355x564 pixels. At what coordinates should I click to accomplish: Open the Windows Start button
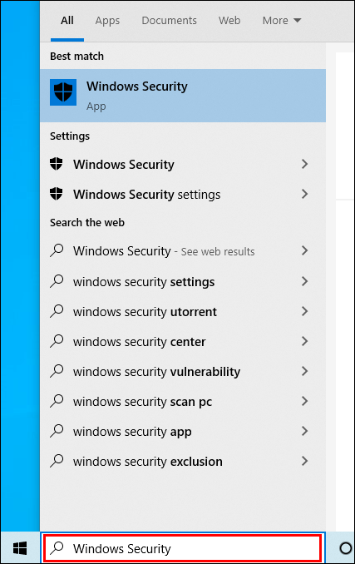pos(20,548)
